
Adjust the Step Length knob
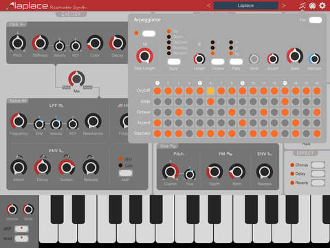point(144,56)
